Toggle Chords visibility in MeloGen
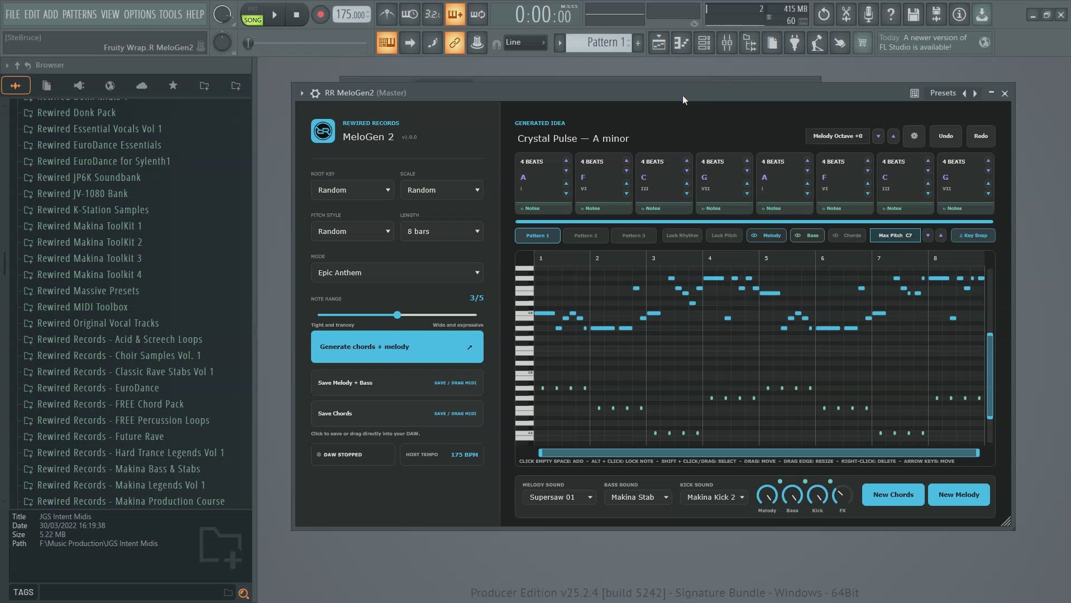Viewport: 1071px width, 603px height. (x=847, y=236)
